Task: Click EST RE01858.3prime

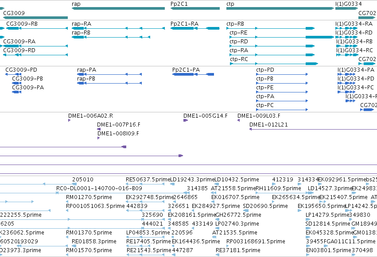Action: [x=94, y=242]
